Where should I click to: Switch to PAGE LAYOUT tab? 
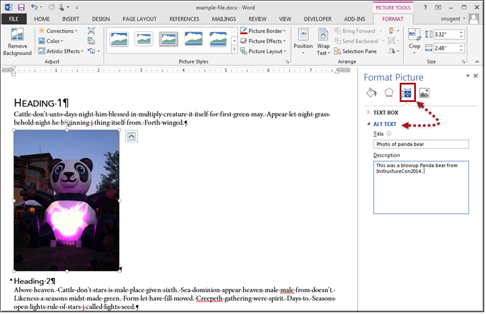point(139,19)
